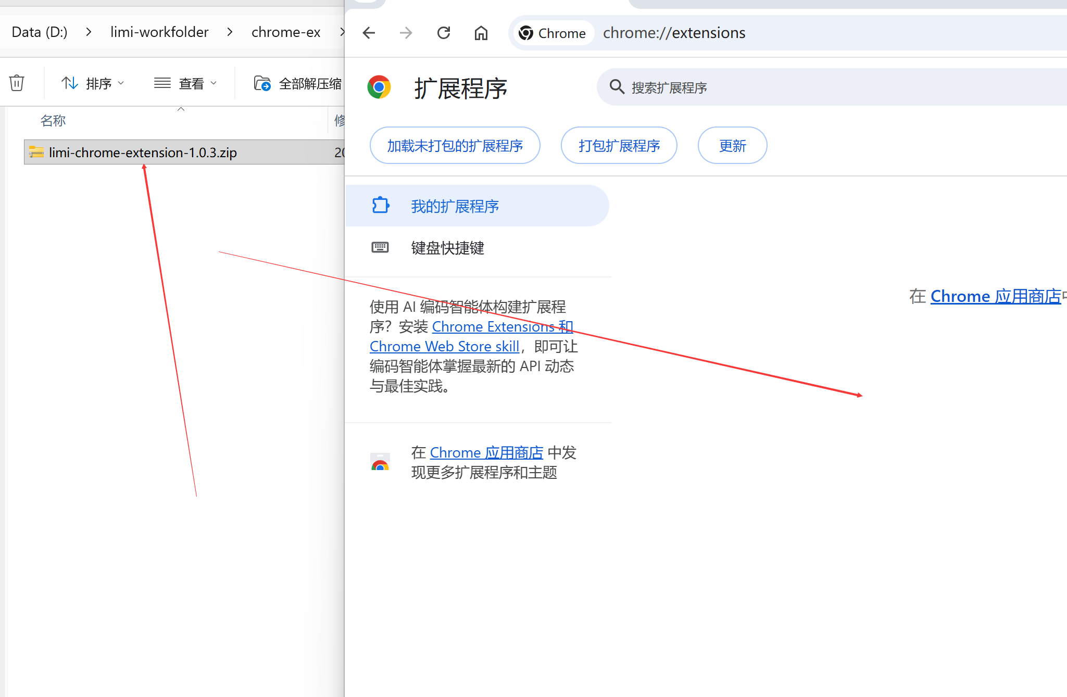This screenshot has width=1067, height=697.
Task: Click the keyboard shortcuts icon
Action: [380, 247]
